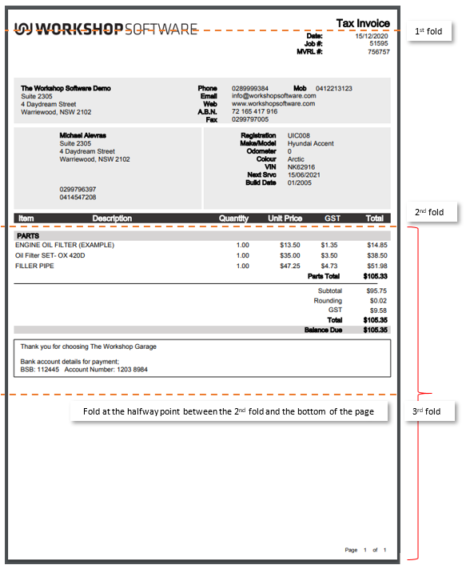470x573 pixels.
Task: Click unit price $47.25
Action: pos(290,266)
